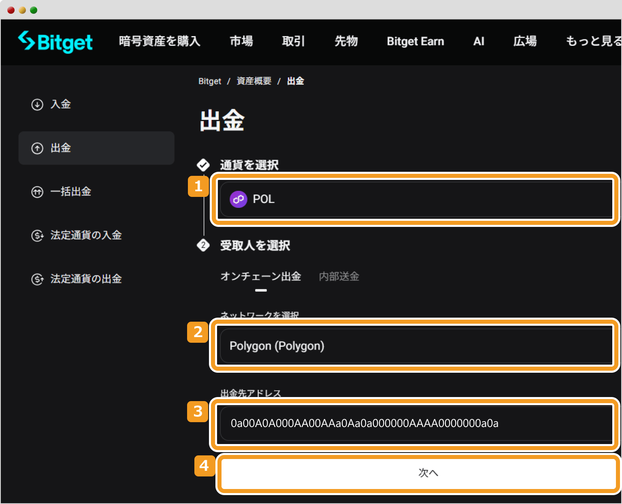Click the step 1 checkmark diamond icon
The image size is (622, 504).
click(x=203, y=165)
